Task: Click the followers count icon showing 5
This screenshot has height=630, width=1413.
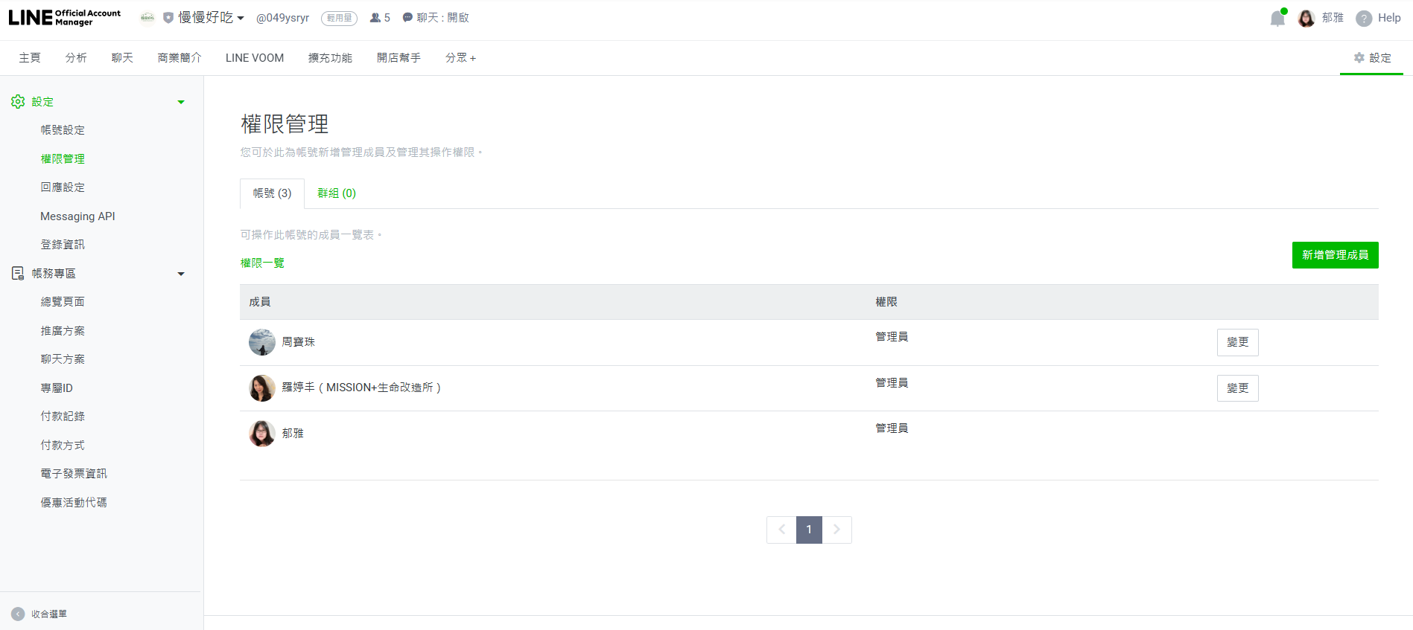Action: pos(375,18)
